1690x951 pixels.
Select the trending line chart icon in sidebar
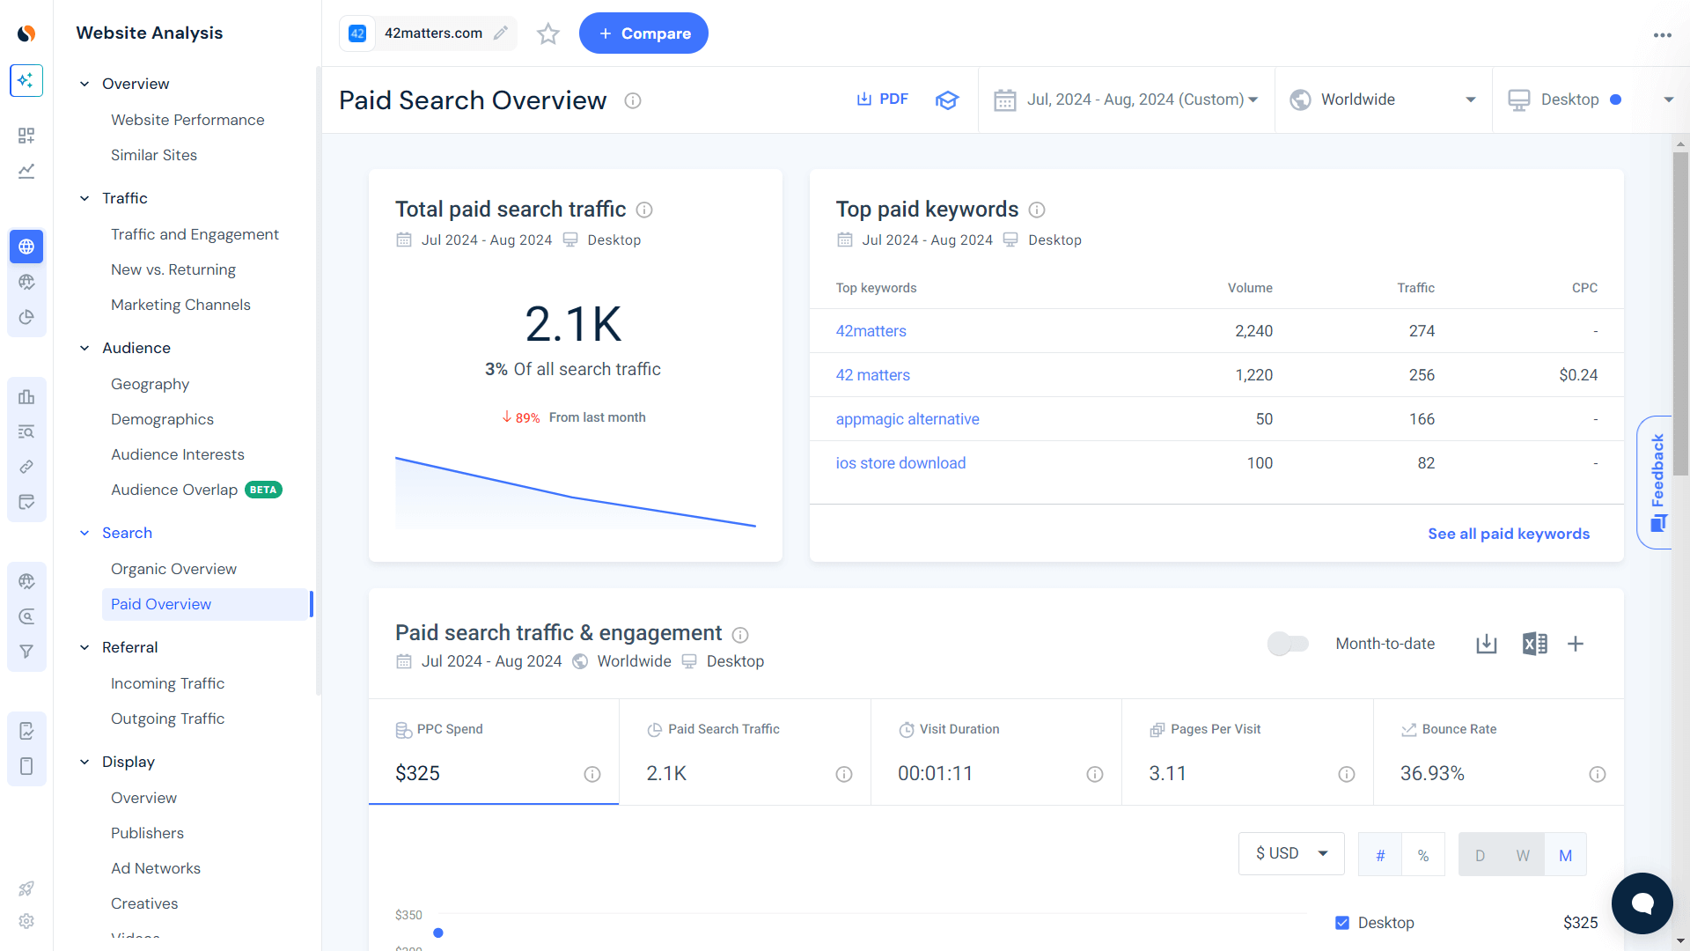[26, 171]
